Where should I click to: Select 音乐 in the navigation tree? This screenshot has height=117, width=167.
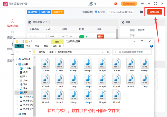(x=25, y=88)
